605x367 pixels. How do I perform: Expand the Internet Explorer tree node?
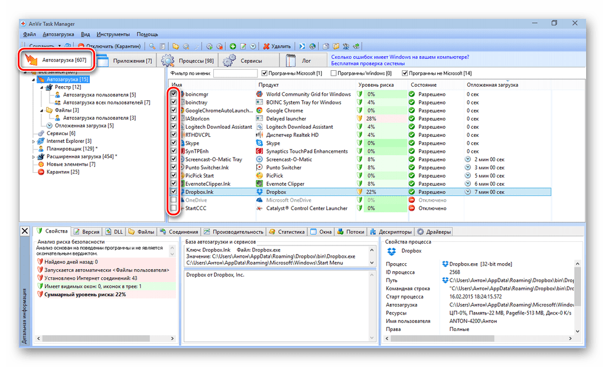(x=33, y=141)
